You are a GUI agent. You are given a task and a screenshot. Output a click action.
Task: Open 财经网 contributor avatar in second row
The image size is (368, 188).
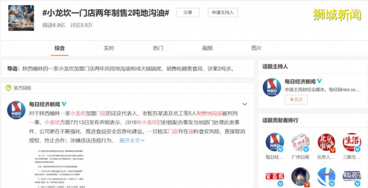tap(351, 177)
